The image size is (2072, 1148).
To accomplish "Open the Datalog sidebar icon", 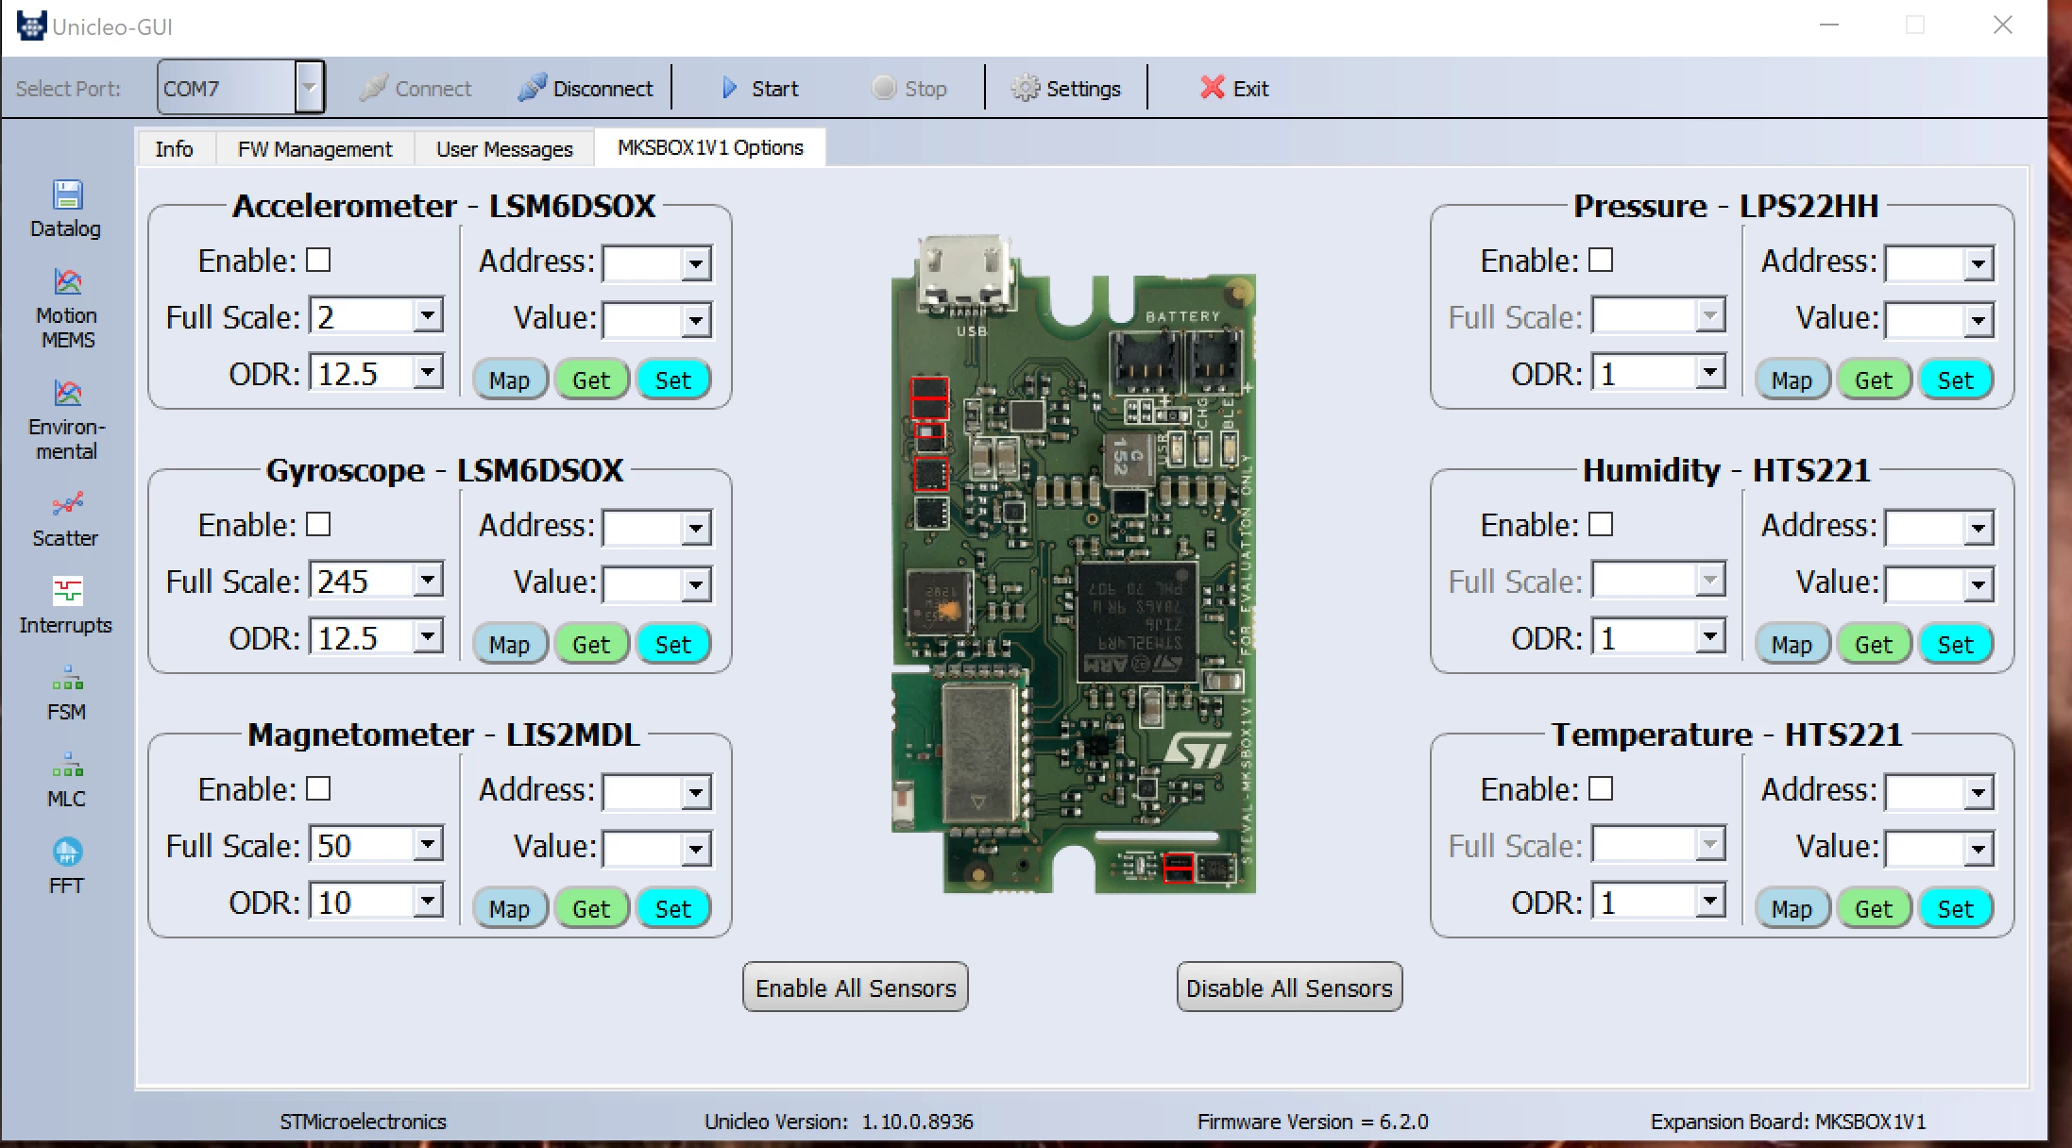I will coord(67,194).
